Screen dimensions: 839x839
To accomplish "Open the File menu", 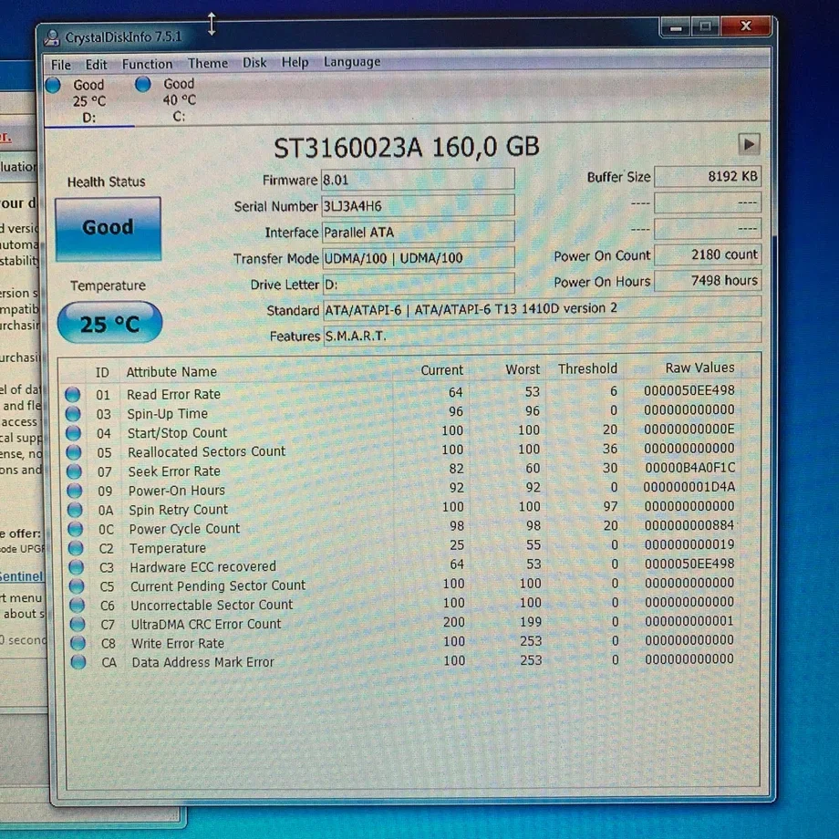I will click(60, 65).
